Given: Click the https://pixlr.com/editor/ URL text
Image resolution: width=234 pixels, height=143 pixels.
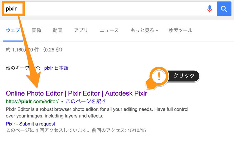Looking at the screenshot, I should click(32, 102).
